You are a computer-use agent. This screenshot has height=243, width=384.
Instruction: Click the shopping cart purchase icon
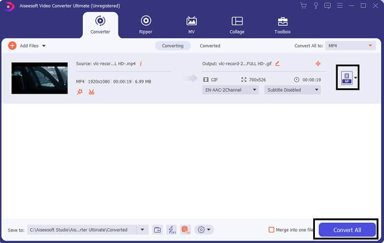click(303, 5)
